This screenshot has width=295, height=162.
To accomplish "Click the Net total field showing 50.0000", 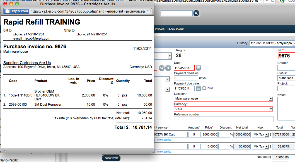I will (x=242, y=147).
